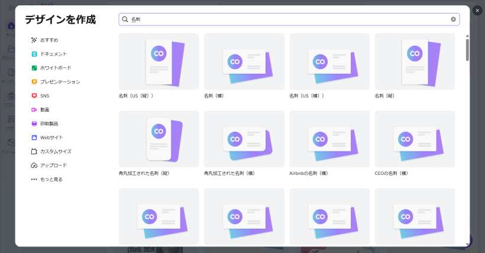Expand もっと見る for more categories
The width and height of the screenshot is (485, 253).
(x=47, y=179)
